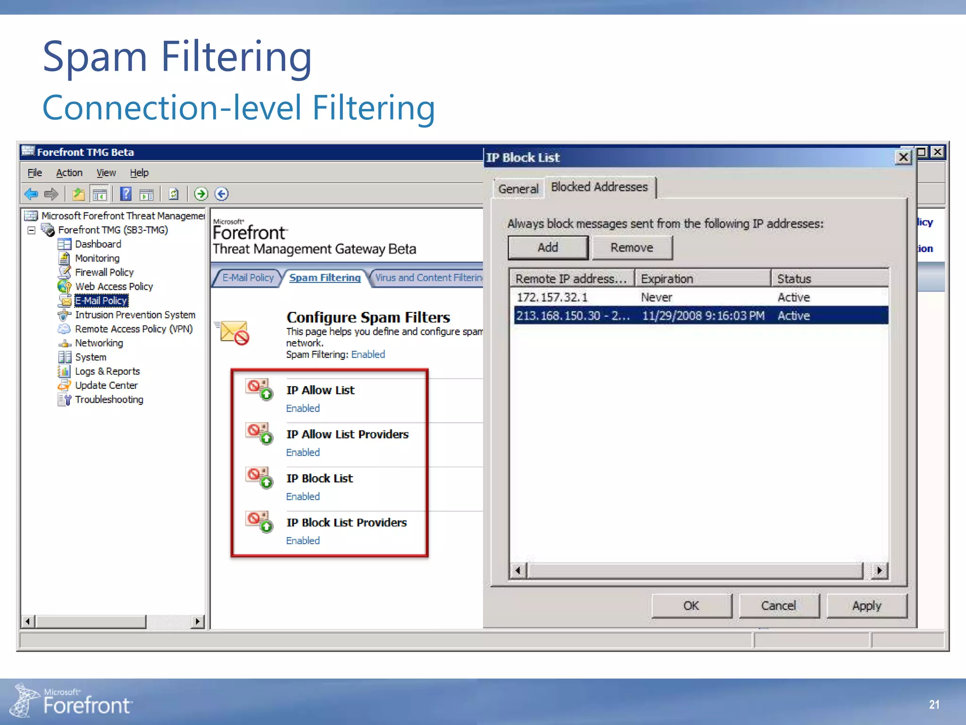The width and height of the screenshot is (966, 725).
Task: Click the Firewall Policy tree icon
Action: [x=65, y=272]
